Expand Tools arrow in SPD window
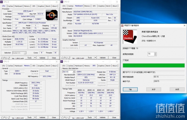Image resolution: width=187 pixels, height=120 pixels. point(95,118)
